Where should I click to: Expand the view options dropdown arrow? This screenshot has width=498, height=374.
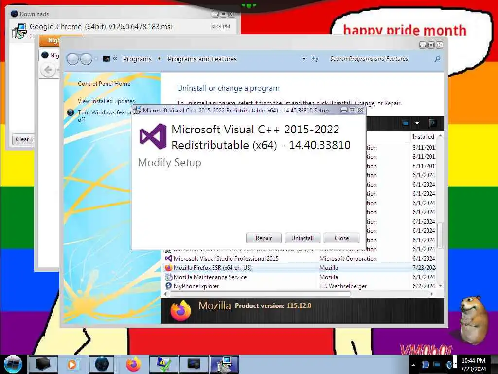(x=417, y=123)
